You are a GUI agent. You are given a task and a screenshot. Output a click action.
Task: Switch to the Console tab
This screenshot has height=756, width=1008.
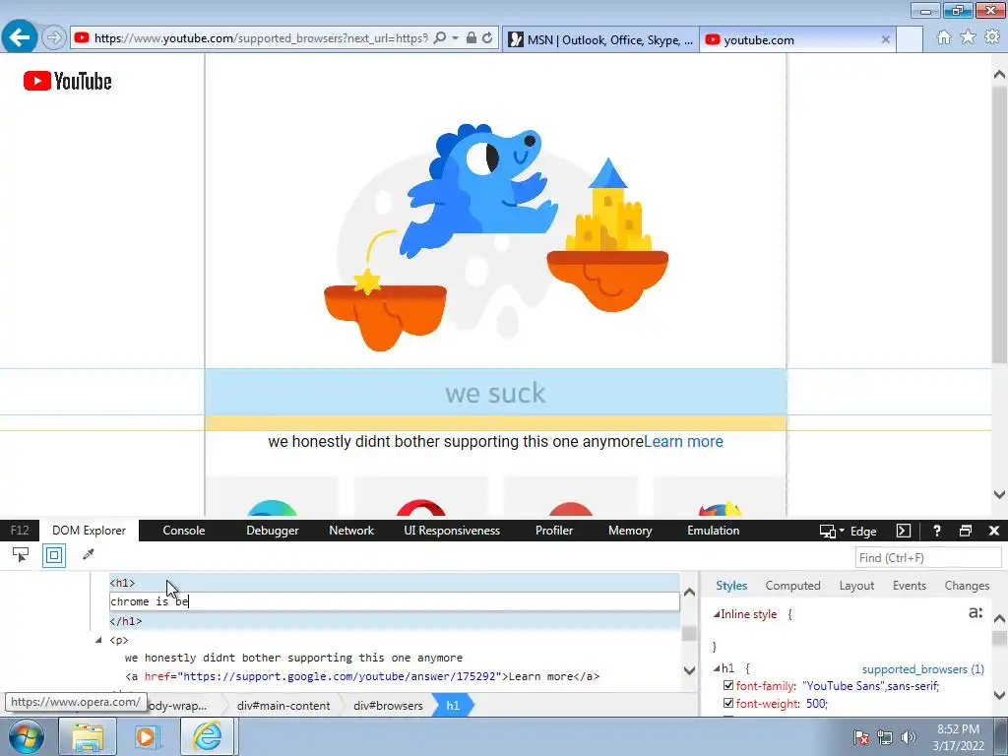[x=184, y=531]
